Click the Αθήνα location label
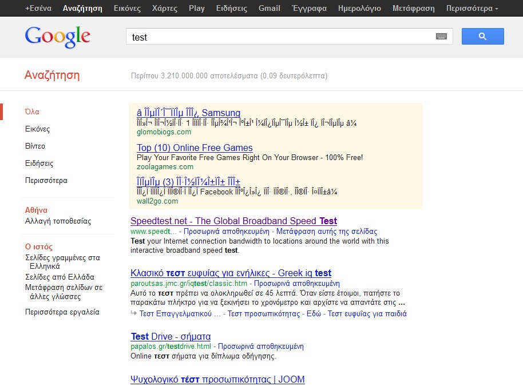Image resolution: width=523 pixels, height=386 pixels. 37,210
